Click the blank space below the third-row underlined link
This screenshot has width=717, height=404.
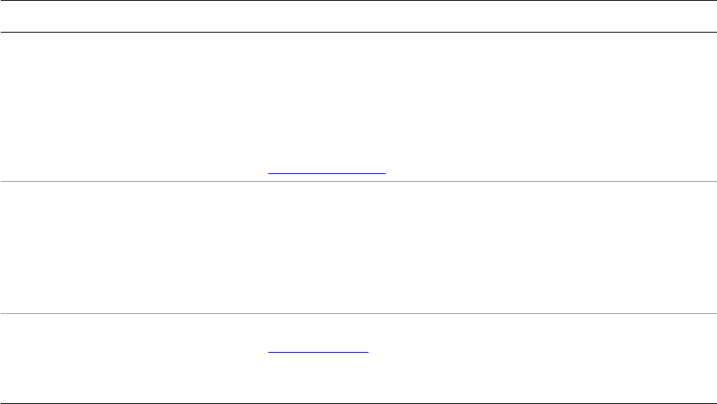tap(318, 381)
